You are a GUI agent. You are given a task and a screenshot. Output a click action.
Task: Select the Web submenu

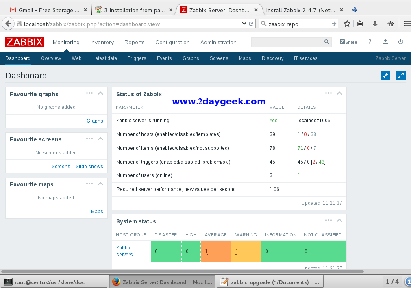[x=76, y=58]
